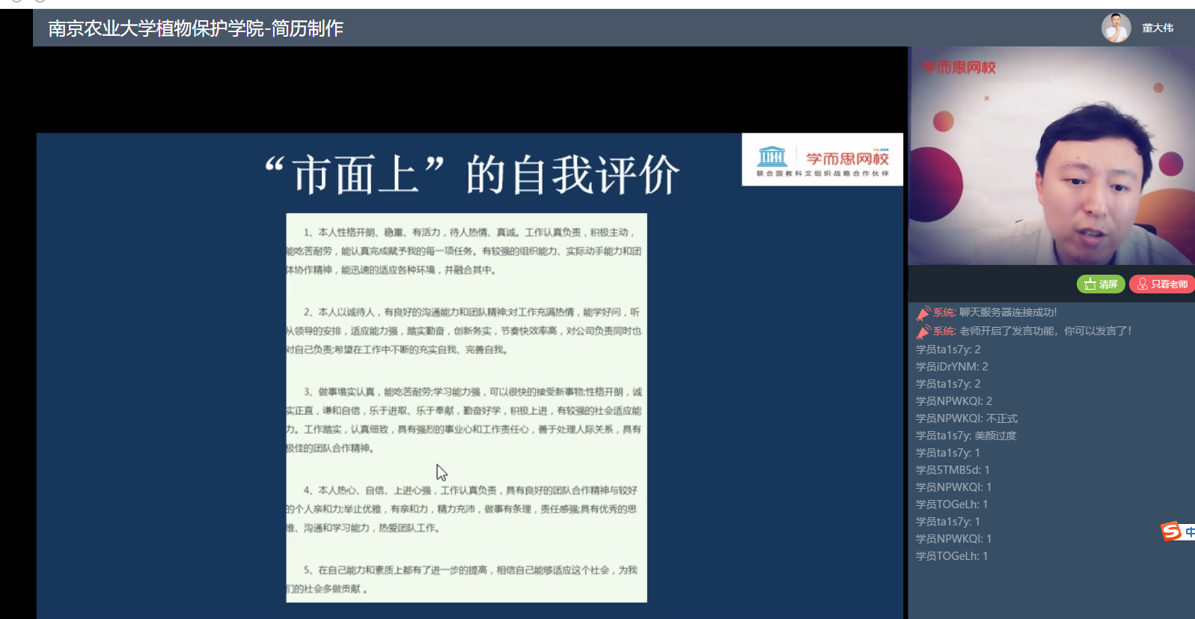The height and width of the screenshot is (619, 1195).
Task: Click the Sogou input method S icon
Action: pyautogui.click(x=1171, y=531)
